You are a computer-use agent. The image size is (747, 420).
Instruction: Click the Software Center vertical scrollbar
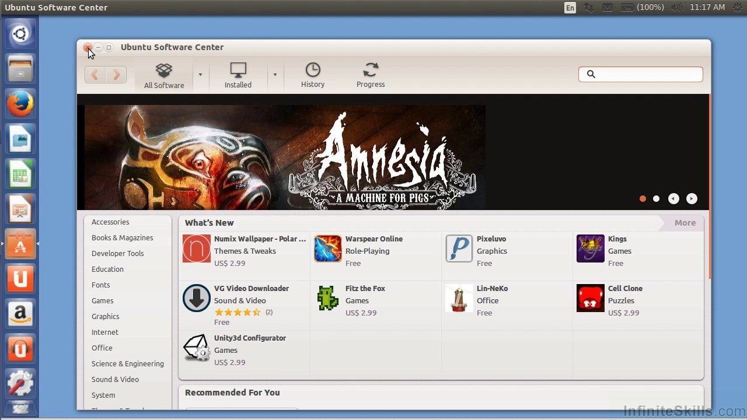(709, 187)
